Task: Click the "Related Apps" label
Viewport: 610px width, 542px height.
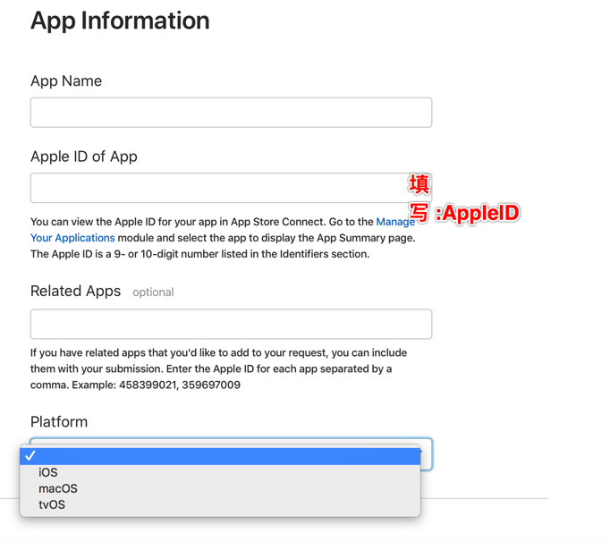Action: tap(75, 291)
